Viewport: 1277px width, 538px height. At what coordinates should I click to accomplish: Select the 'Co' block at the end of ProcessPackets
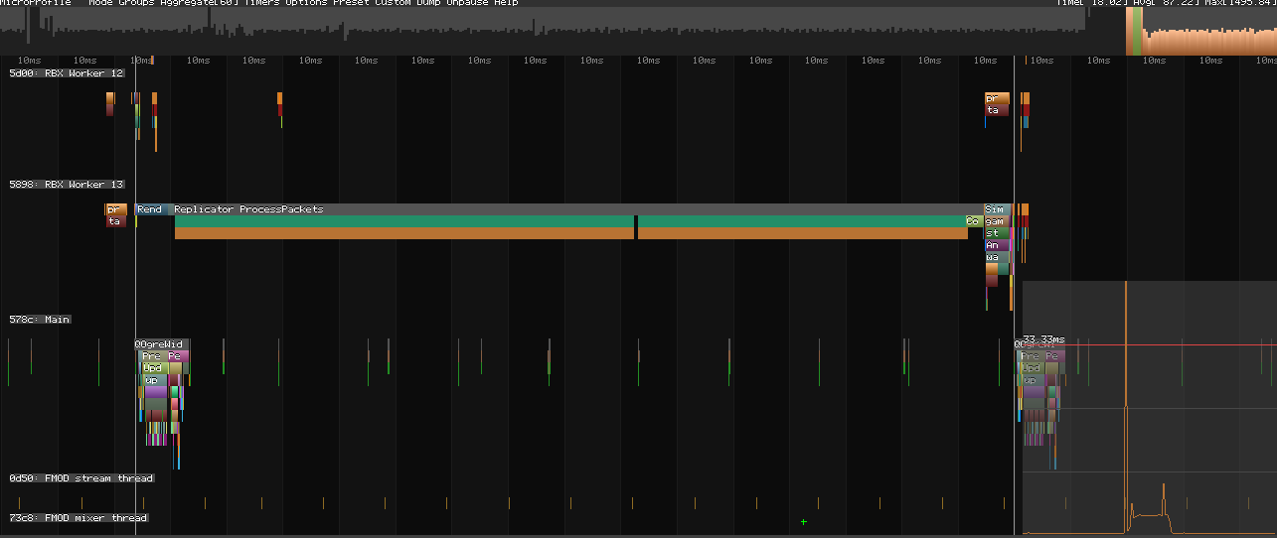tap(974, 221)
